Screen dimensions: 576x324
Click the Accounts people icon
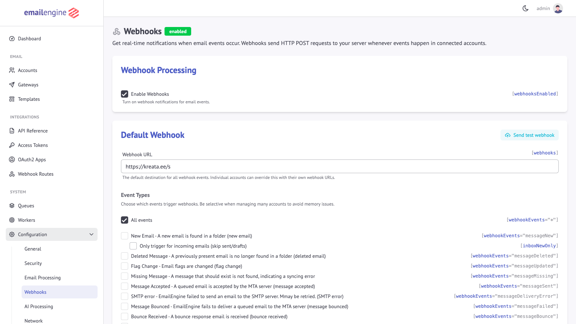point(12,70)
